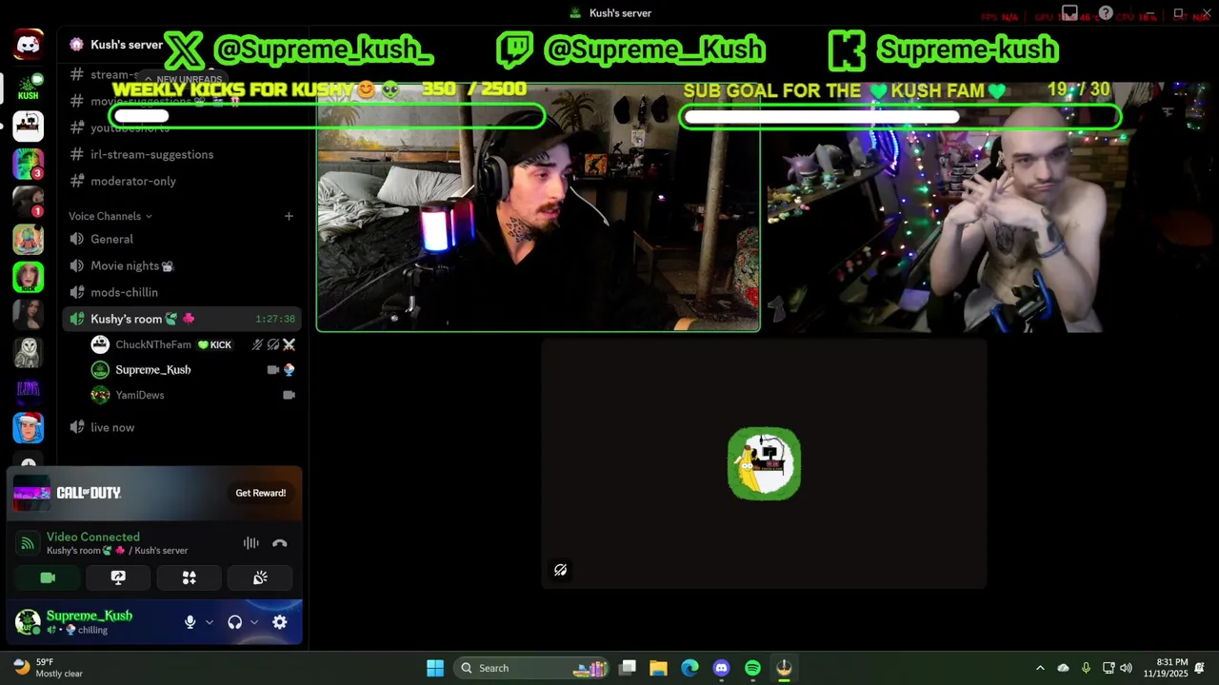Click weekly kicks goal progress bar

(328, 117)
